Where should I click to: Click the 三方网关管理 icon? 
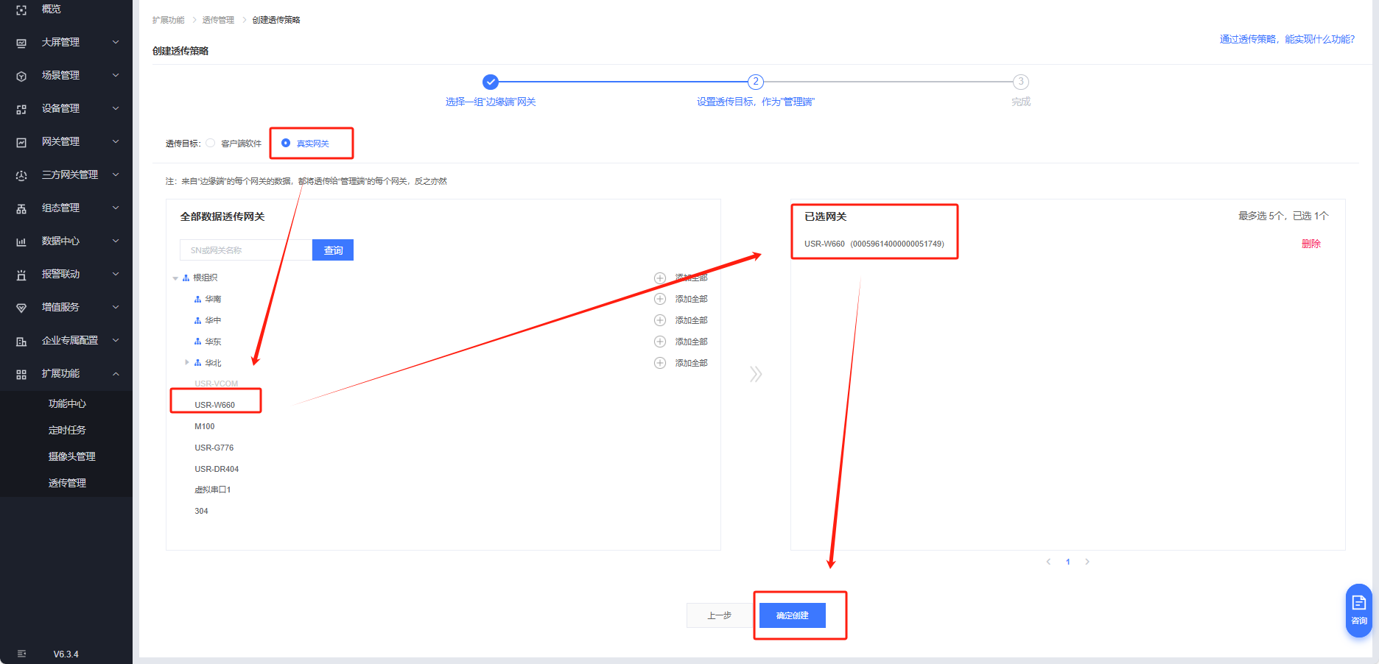(21, 175)
